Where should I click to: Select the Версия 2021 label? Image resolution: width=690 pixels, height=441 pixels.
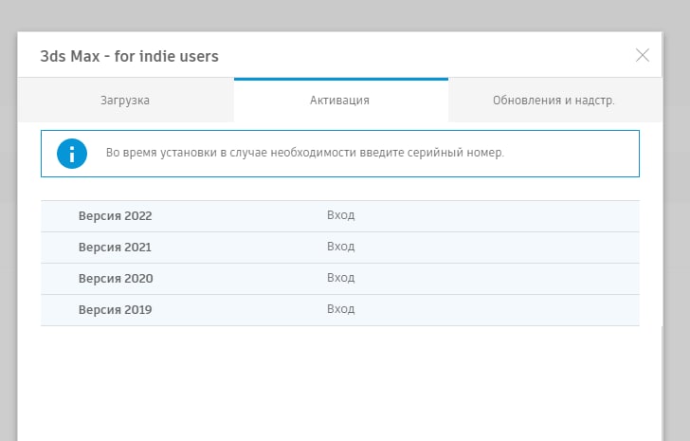(115, 248)
